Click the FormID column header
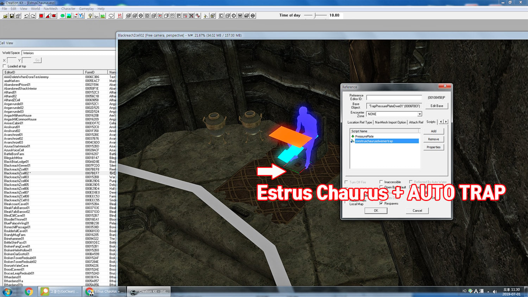This screenshot has height=297, width=528. pyautogui.click(x=95, y=72)
